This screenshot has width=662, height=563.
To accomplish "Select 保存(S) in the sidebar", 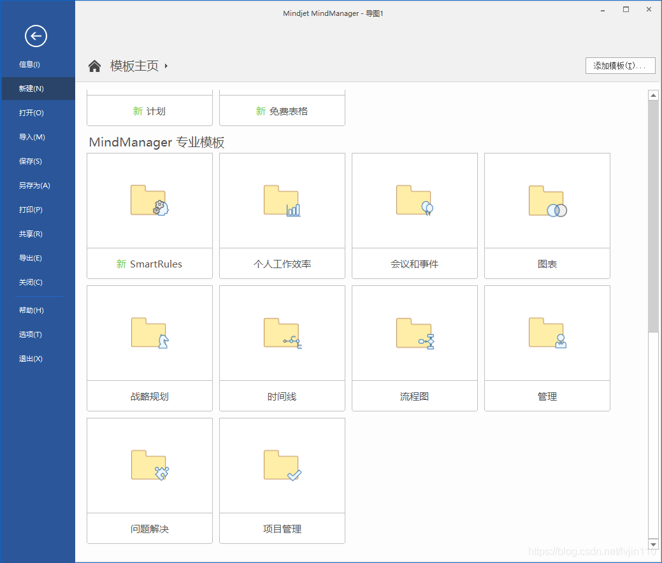I will pos(38,161).
